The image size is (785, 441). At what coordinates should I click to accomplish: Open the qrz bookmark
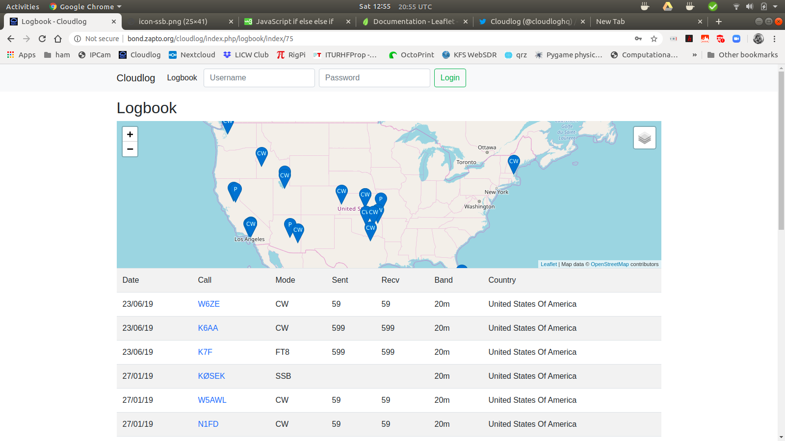516,55
